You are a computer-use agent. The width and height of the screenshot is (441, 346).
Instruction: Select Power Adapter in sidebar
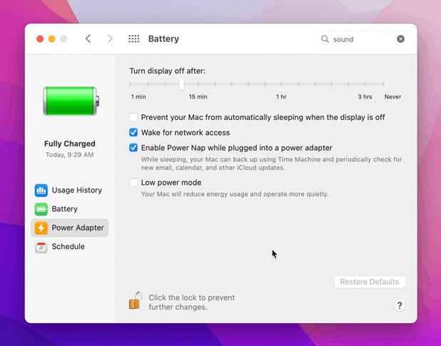click(x=69, y=228)
